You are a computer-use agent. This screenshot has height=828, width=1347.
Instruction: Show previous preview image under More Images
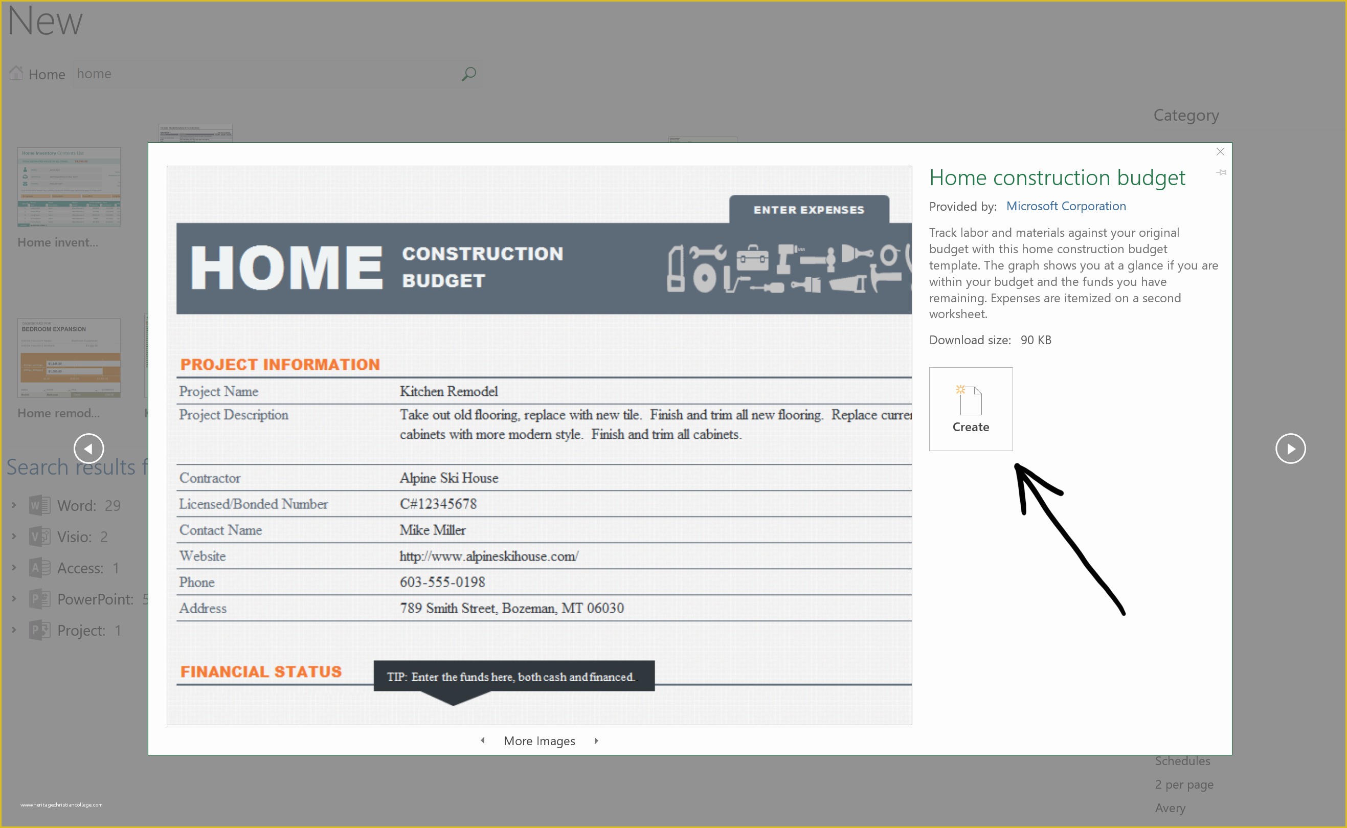coord(482,741)
